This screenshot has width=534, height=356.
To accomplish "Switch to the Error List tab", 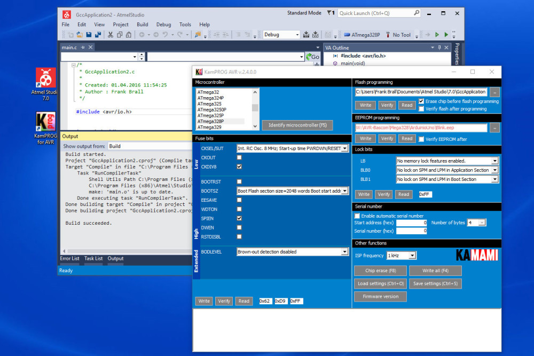I will (x=69, y=258).
